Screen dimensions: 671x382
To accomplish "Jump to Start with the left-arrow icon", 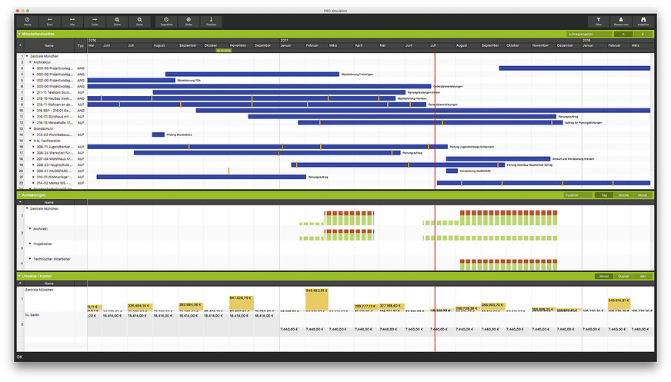I will (50, 22).
